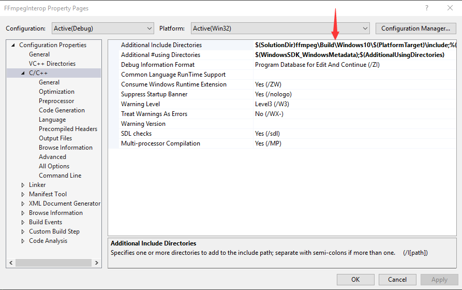
Task: Select VC++ Directories in the tree
Action: coord(52,64)
